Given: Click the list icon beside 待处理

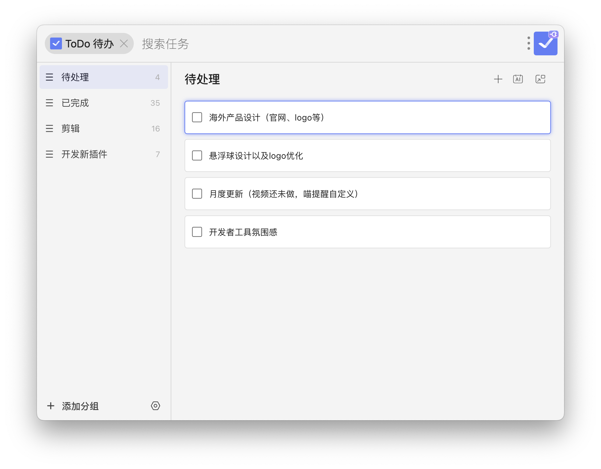Looking at the screenshot, I should [49, 77].
